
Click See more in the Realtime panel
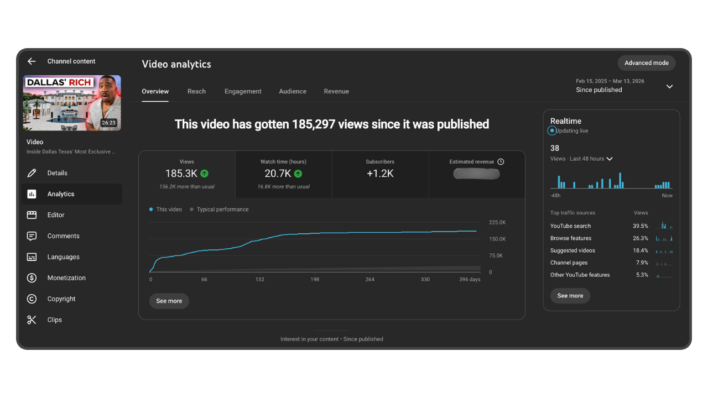570,296
